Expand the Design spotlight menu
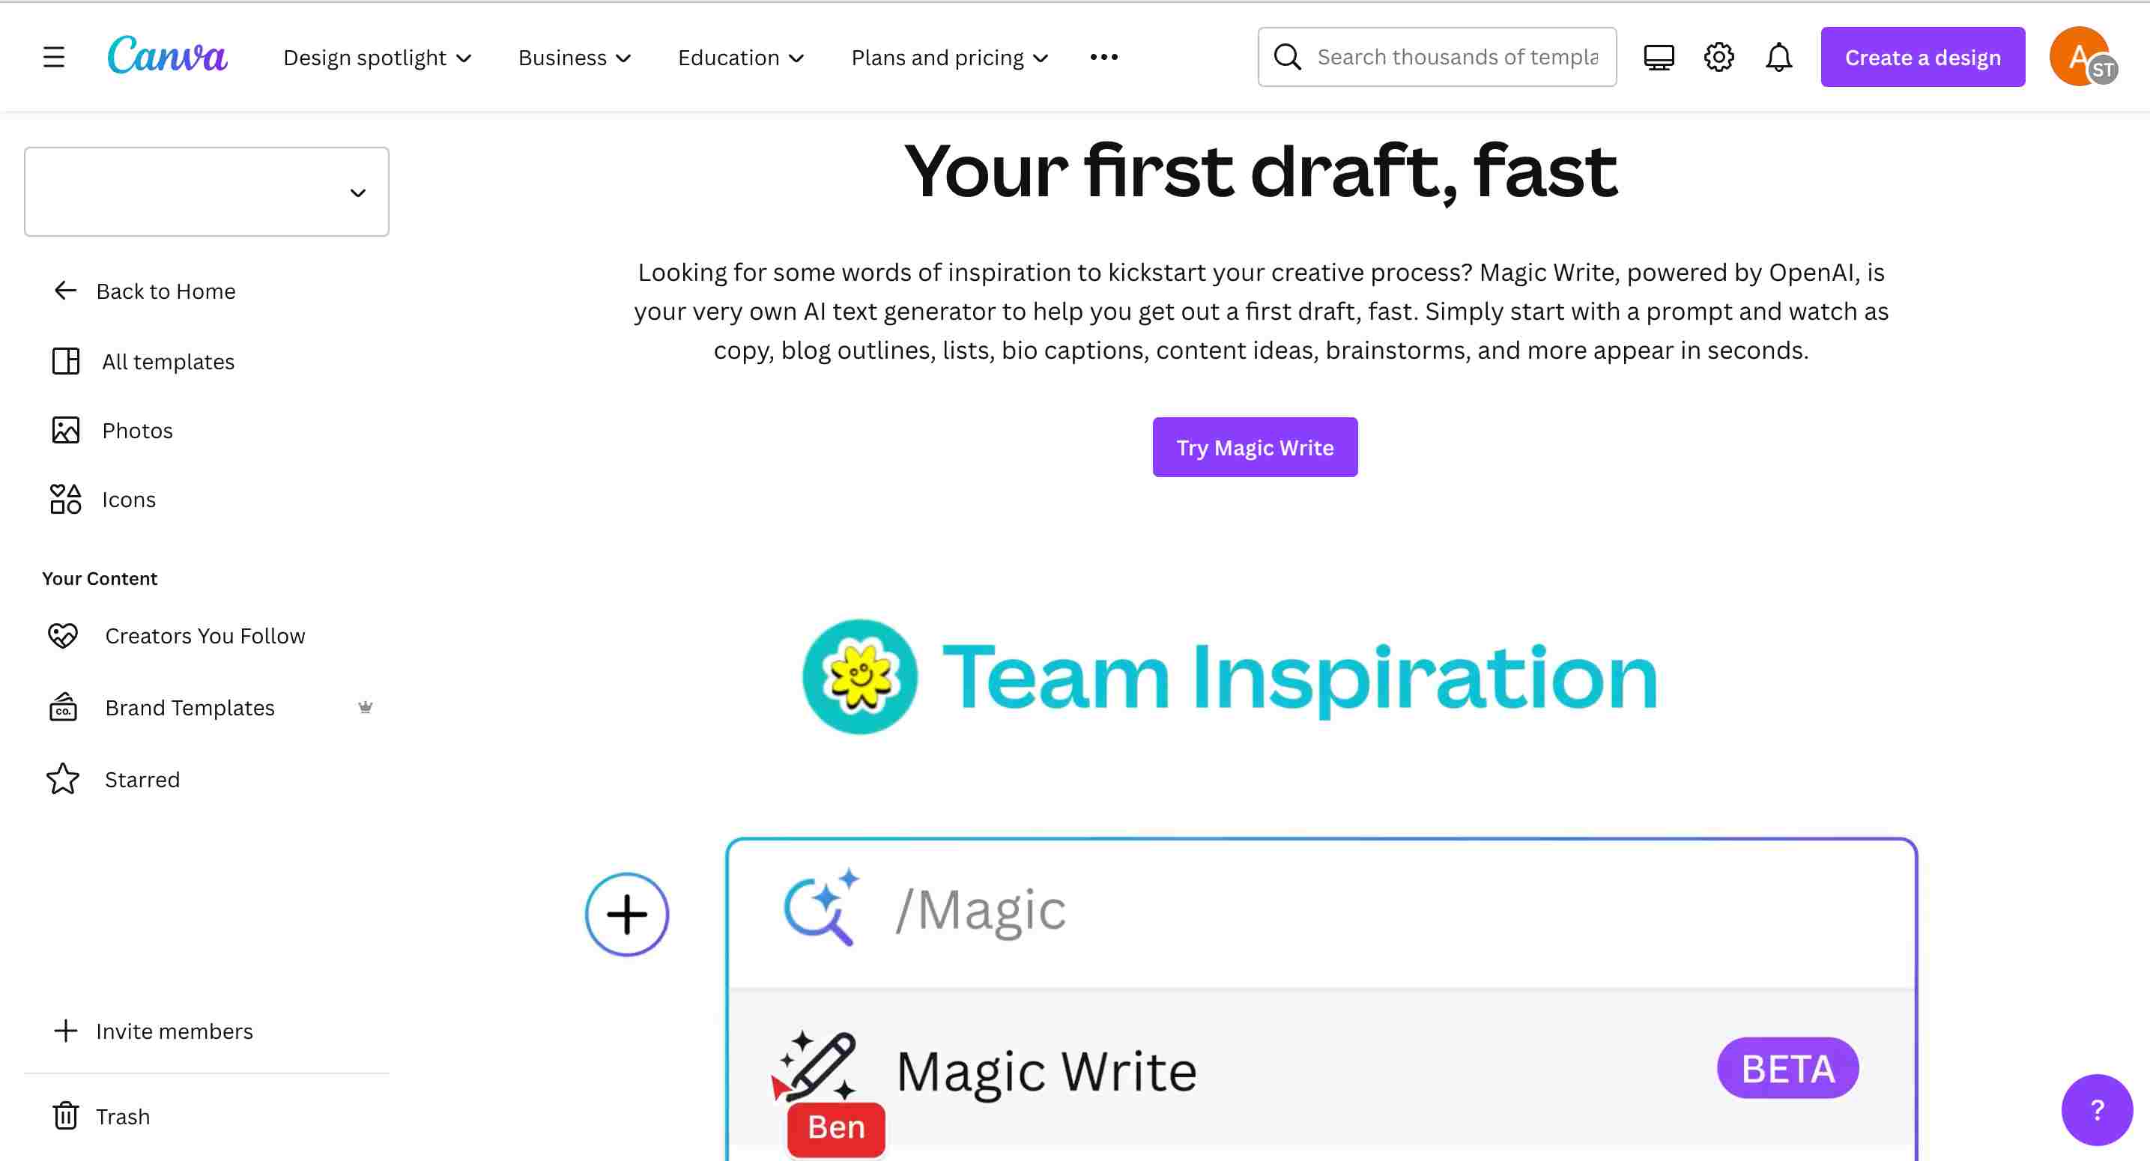Screen dimensions: 2150x1161 (x=378, y=58)
